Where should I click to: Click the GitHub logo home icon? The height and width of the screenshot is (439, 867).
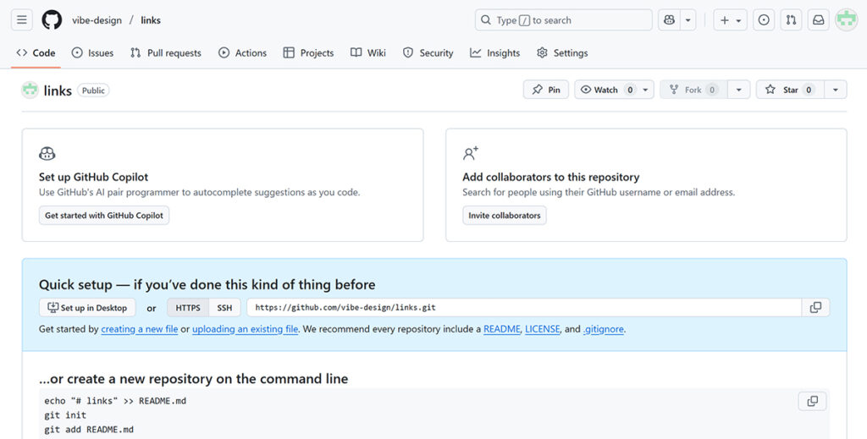pyautogui.click(x=52, y=19)
